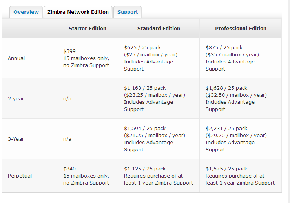
Task: Switch to the Support tab
Action: point(128,12)
